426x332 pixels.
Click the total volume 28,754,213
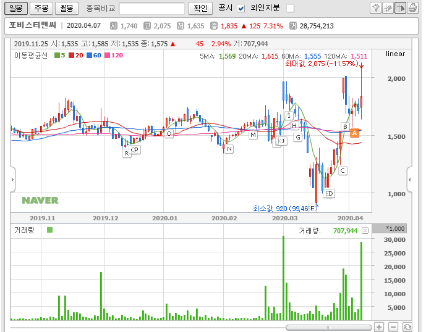317,26
